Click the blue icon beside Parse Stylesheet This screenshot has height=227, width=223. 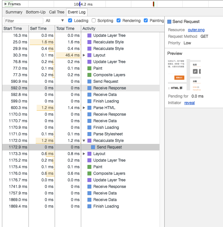(89, 134)
